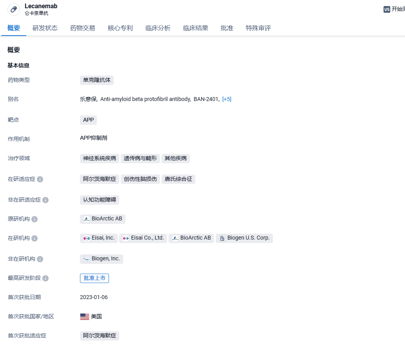
Task: Click 阿尔茨海默症 in 首次获批适应症 row
Action: (x=100, y=335)
